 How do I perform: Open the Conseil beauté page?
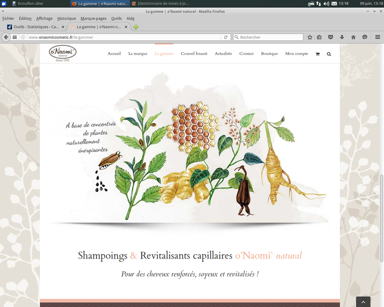(194, 54)
